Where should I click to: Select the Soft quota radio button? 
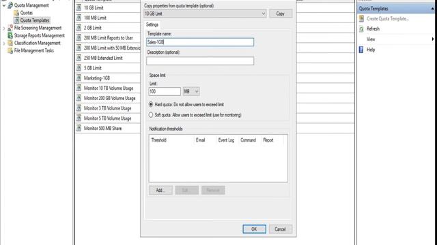[x=151, y=115]
